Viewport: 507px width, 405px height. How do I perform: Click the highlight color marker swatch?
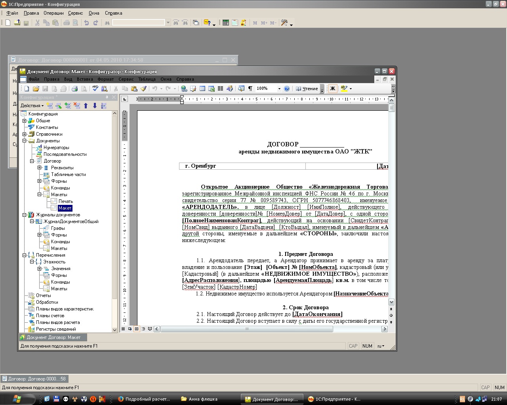coord(344,89)
